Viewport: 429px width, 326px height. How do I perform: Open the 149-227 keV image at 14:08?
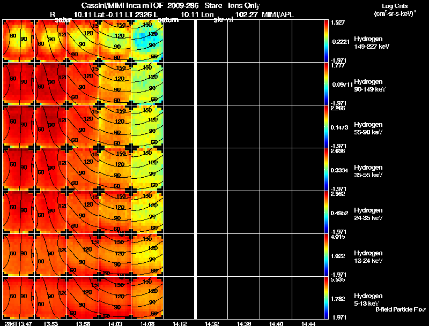pyautogui.click(x=147, y=41)
